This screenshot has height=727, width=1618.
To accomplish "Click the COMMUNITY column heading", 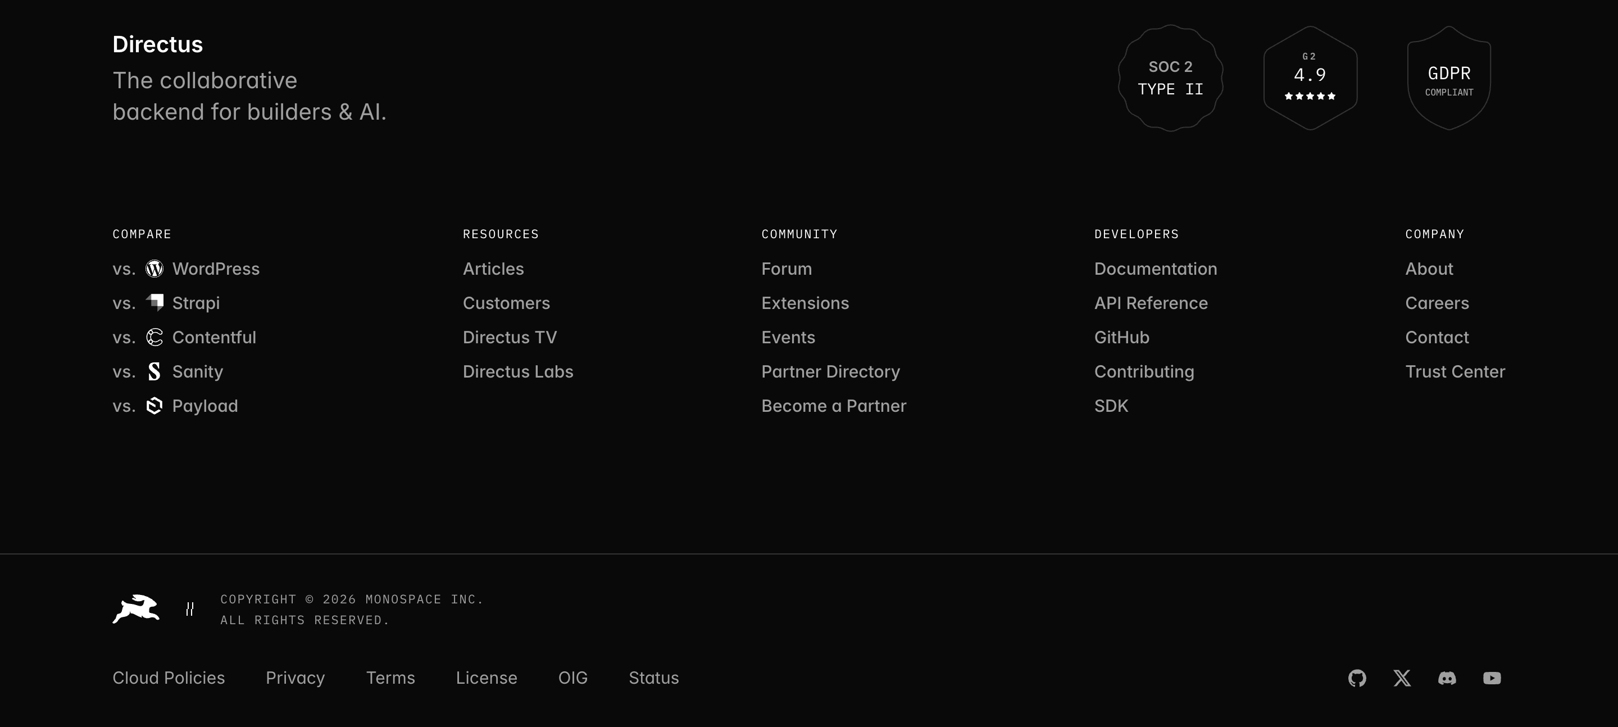I will pos(799,234).
